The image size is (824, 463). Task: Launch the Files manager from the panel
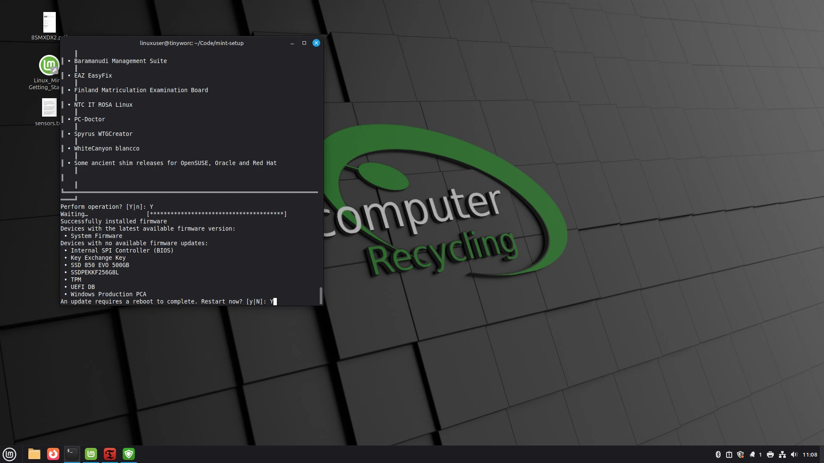34,454
